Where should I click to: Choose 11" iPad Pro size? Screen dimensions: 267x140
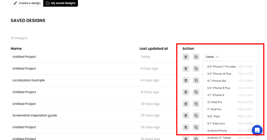click(x=230, y=109)
